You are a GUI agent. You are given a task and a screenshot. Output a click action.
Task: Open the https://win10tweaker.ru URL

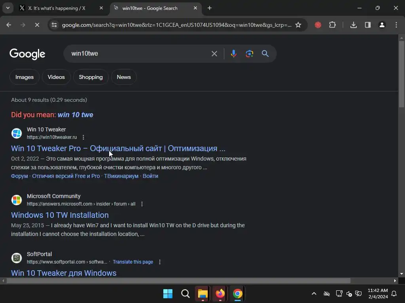point(52,137)
